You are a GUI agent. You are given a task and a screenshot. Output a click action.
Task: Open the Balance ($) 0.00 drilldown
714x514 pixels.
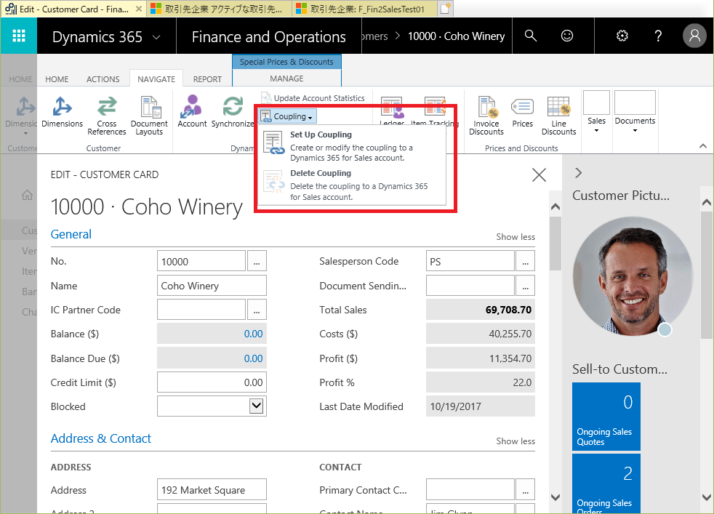(253, 334)
